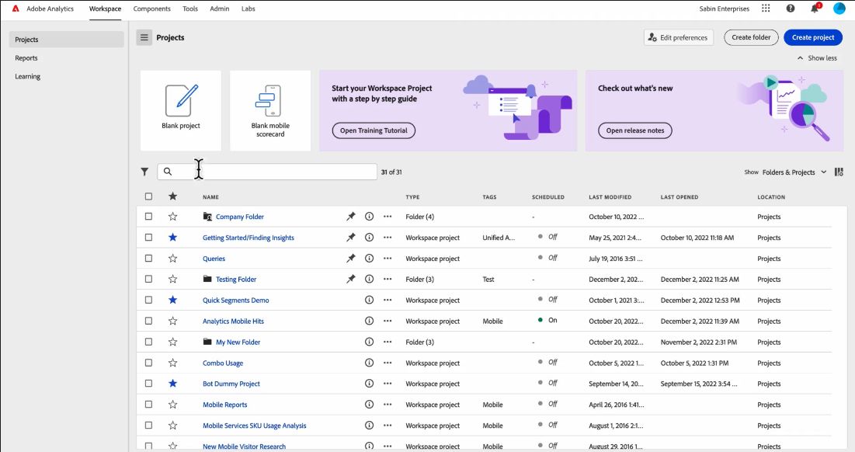This screenshot has height=452, width=855.
Task: Click the pin icon on the Queries row
Action: click(350, 258)
